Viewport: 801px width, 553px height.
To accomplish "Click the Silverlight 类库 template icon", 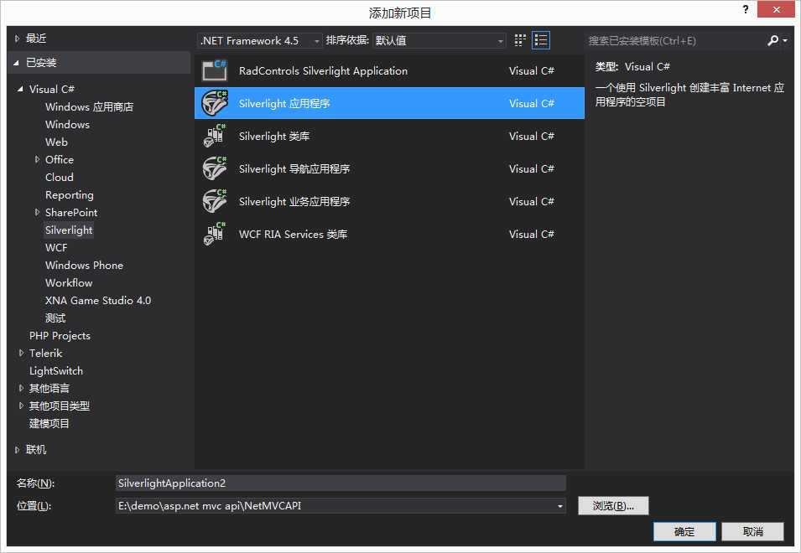I will 215,136.
